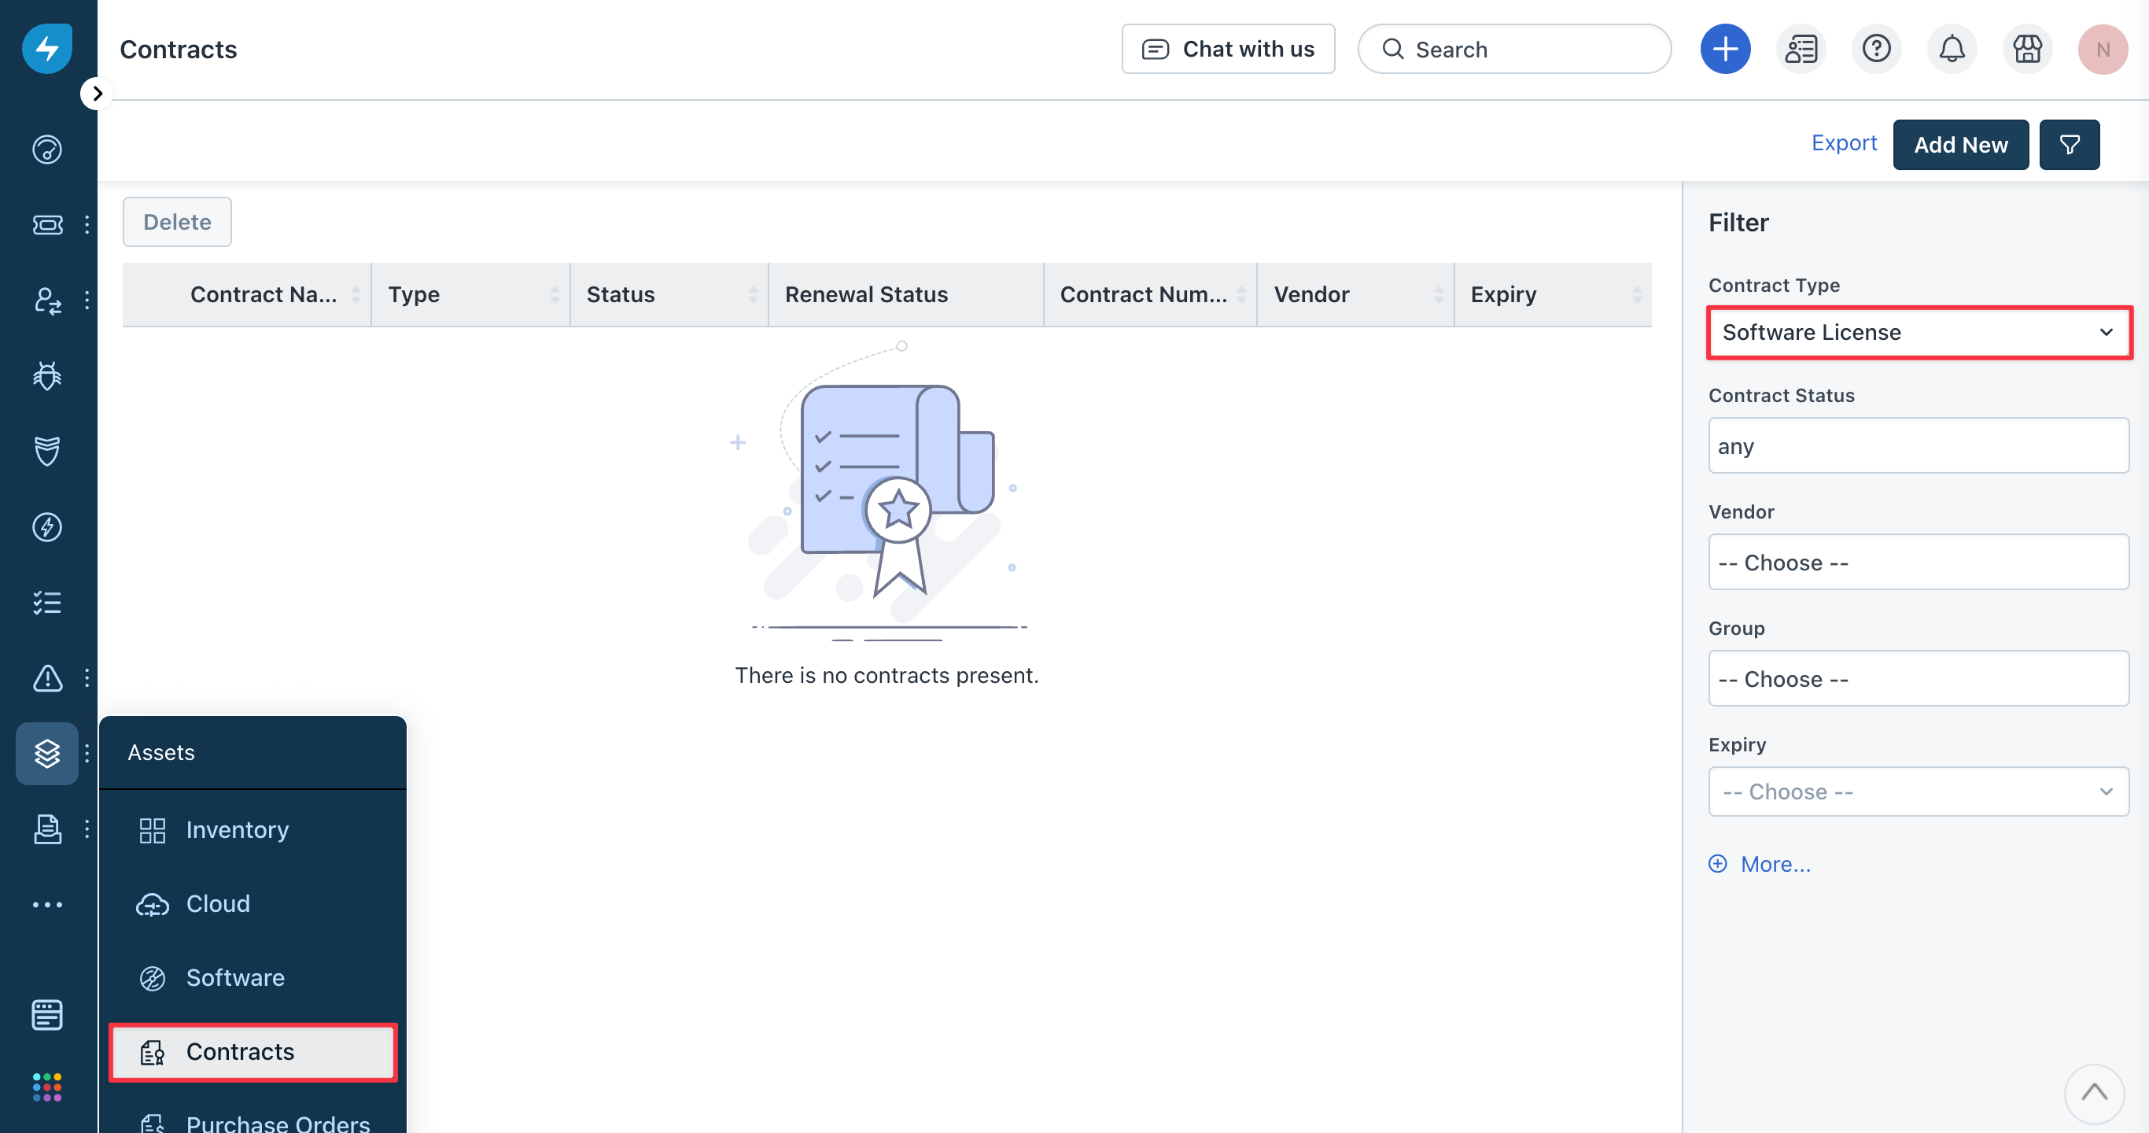Open the security shield icon in sidebar

click(x=46, y=452)
